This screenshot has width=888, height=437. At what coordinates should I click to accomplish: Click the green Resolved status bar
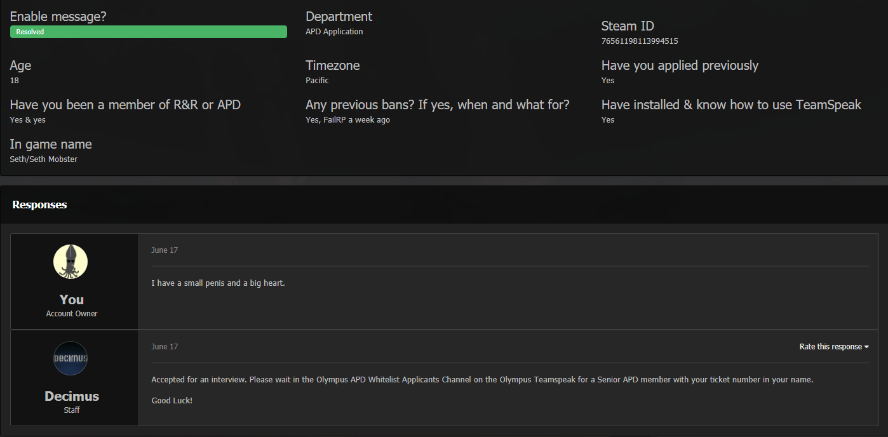149,32
